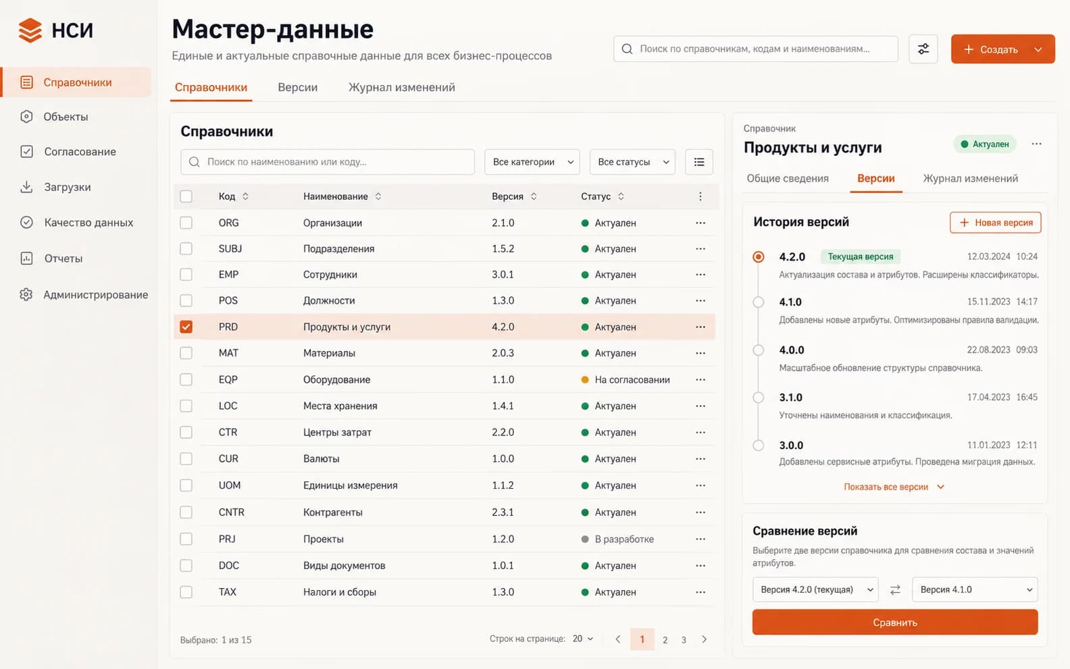Open Отчеты in the sidebar
1070x669 pixels.
click(x=63, y=259)
